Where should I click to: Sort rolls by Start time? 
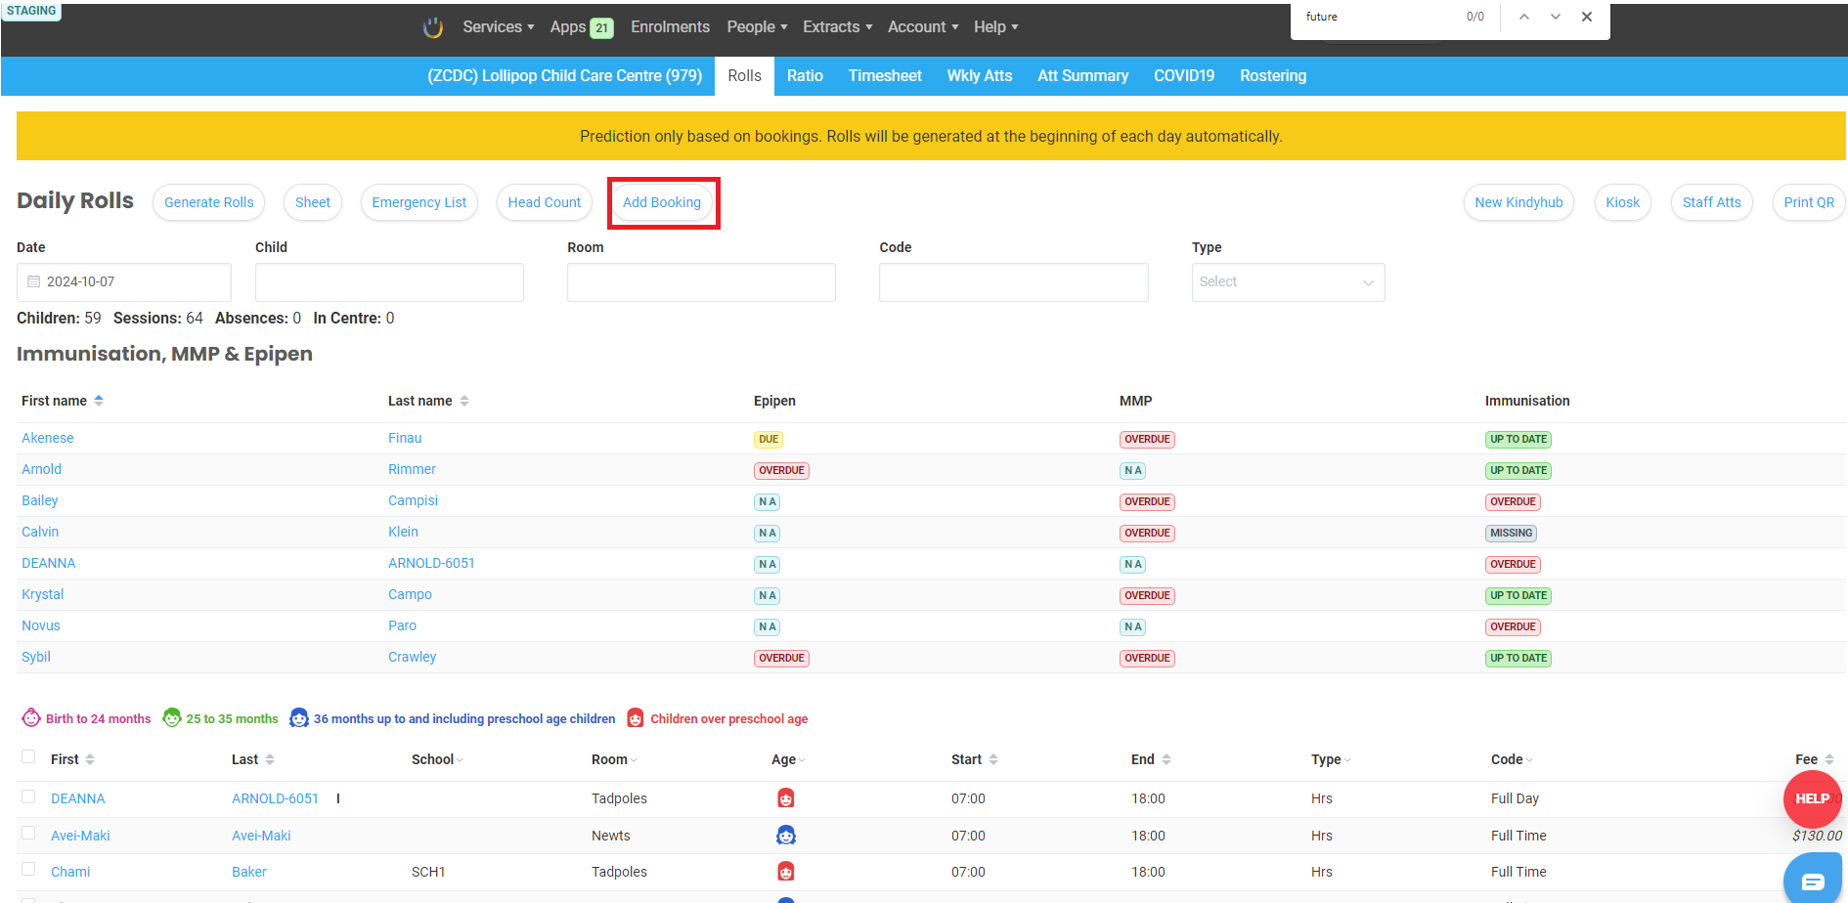993,759
